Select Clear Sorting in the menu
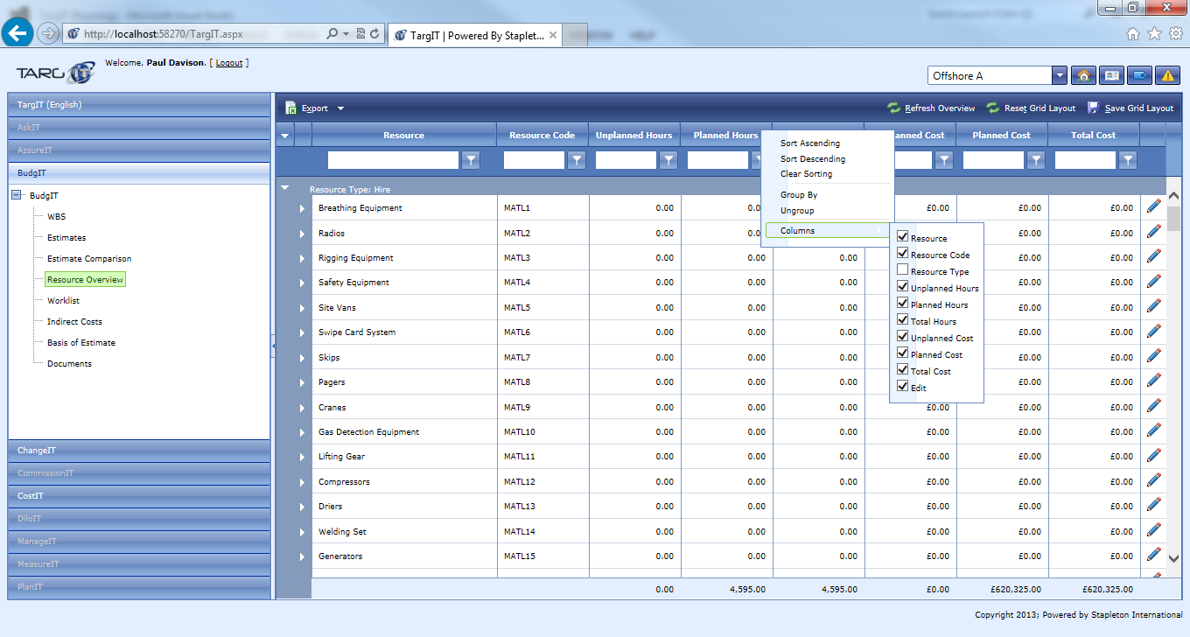Viewport: 1190px width, 637px height. click(806, 174)
